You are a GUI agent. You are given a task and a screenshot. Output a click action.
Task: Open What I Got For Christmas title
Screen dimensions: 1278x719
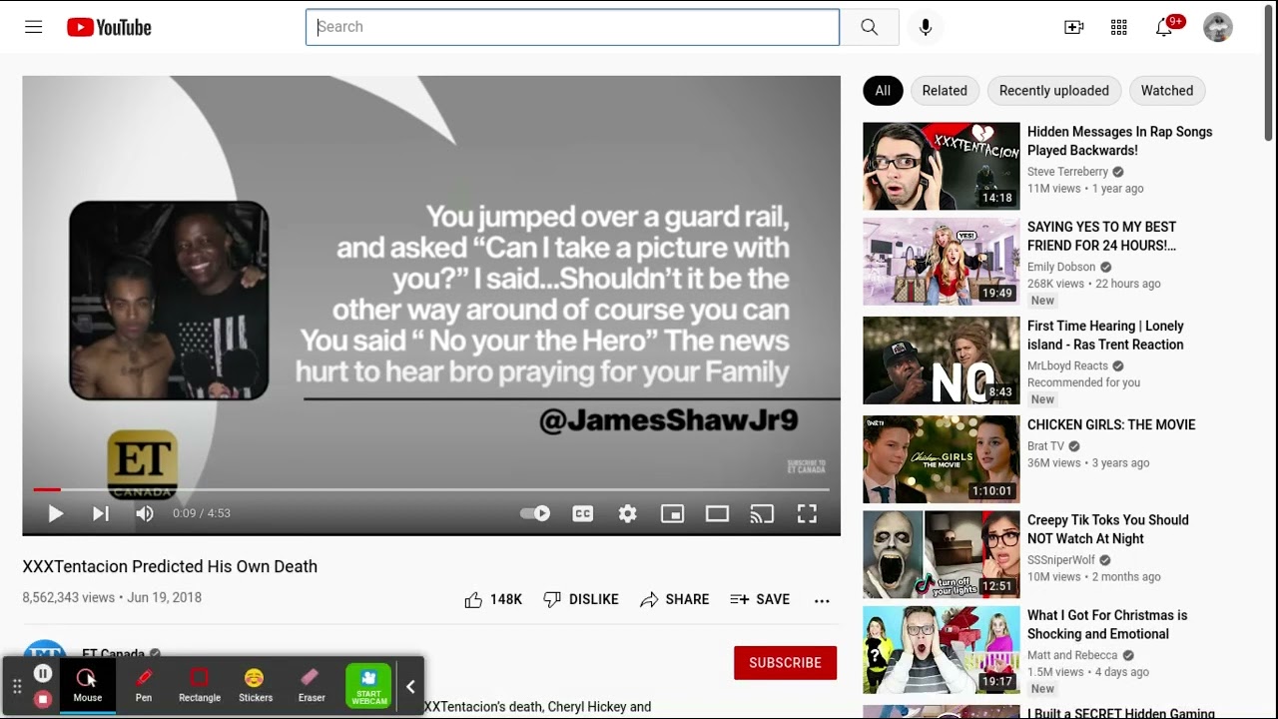coord(1107,624)
